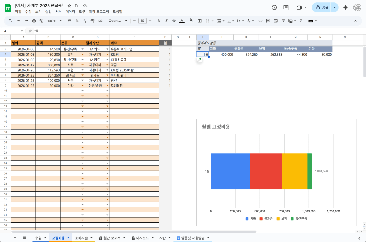The height and width of the screenshot is (242, 366).
Task: Toggle bold formatting
Action: coord(159,21)
